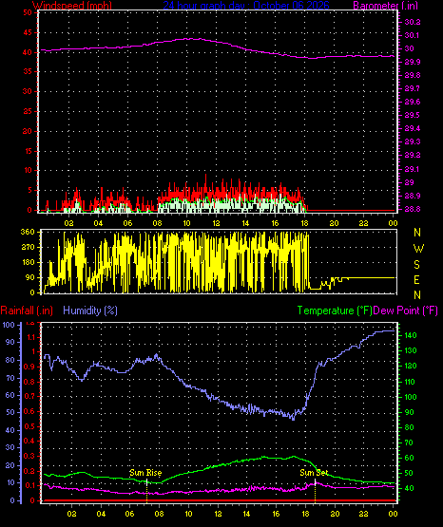Viewport: 443px width, 527px height.
Task: Click the "29.5" barometer axis value
Action: 413,115
